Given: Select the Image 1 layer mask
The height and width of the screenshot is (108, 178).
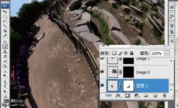Looking at the screenshot, I should (128, 61).
